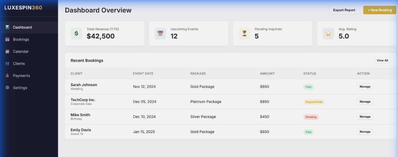Click the Bookings calendar icon in sidebar
398x157 pixels.
(x=7, y=39)
